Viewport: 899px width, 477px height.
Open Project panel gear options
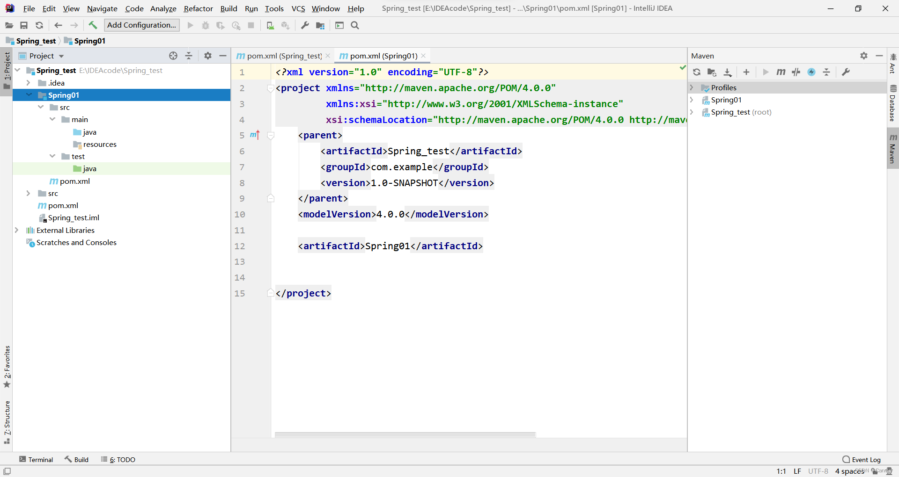208,56
